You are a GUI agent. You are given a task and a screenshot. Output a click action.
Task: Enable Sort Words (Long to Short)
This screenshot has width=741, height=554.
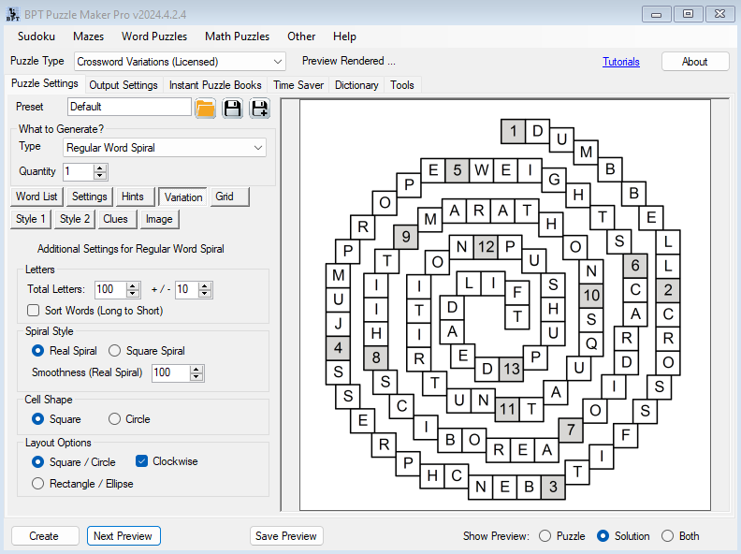pos(34,311)
